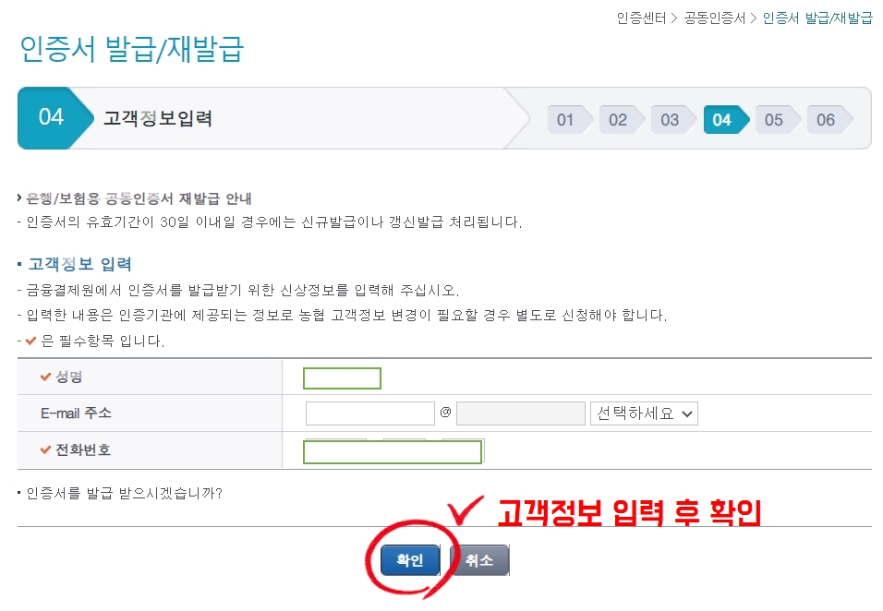Click the 확인 confirm button
Screen dimensions: 883x611
coord(410,560)
